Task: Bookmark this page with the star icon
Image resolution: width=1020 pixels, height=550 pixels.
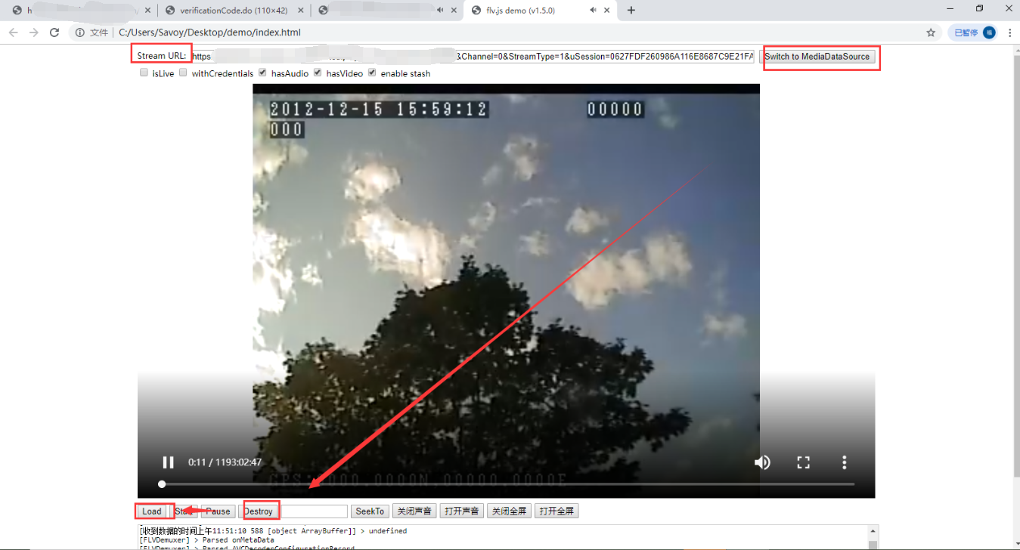Action: click(931, 32)
